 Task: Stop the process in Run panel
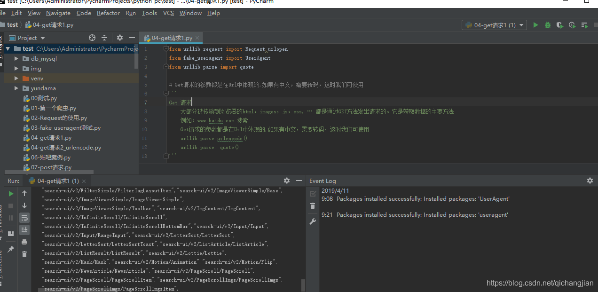11,205
